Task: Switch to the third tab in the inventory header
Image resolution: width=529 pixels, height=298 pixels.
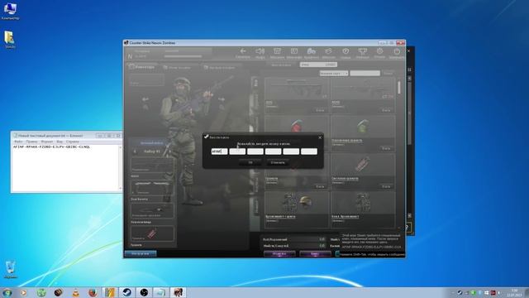Action: pyautogui.click(x=219, y=68)
